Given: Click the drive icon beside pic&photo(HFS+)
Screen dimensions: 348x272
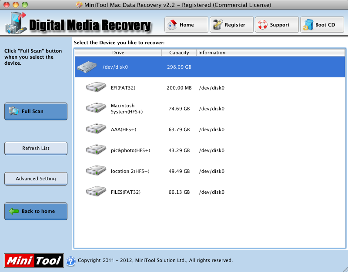Looking at the screenshot, I should [x=96, y=149].
